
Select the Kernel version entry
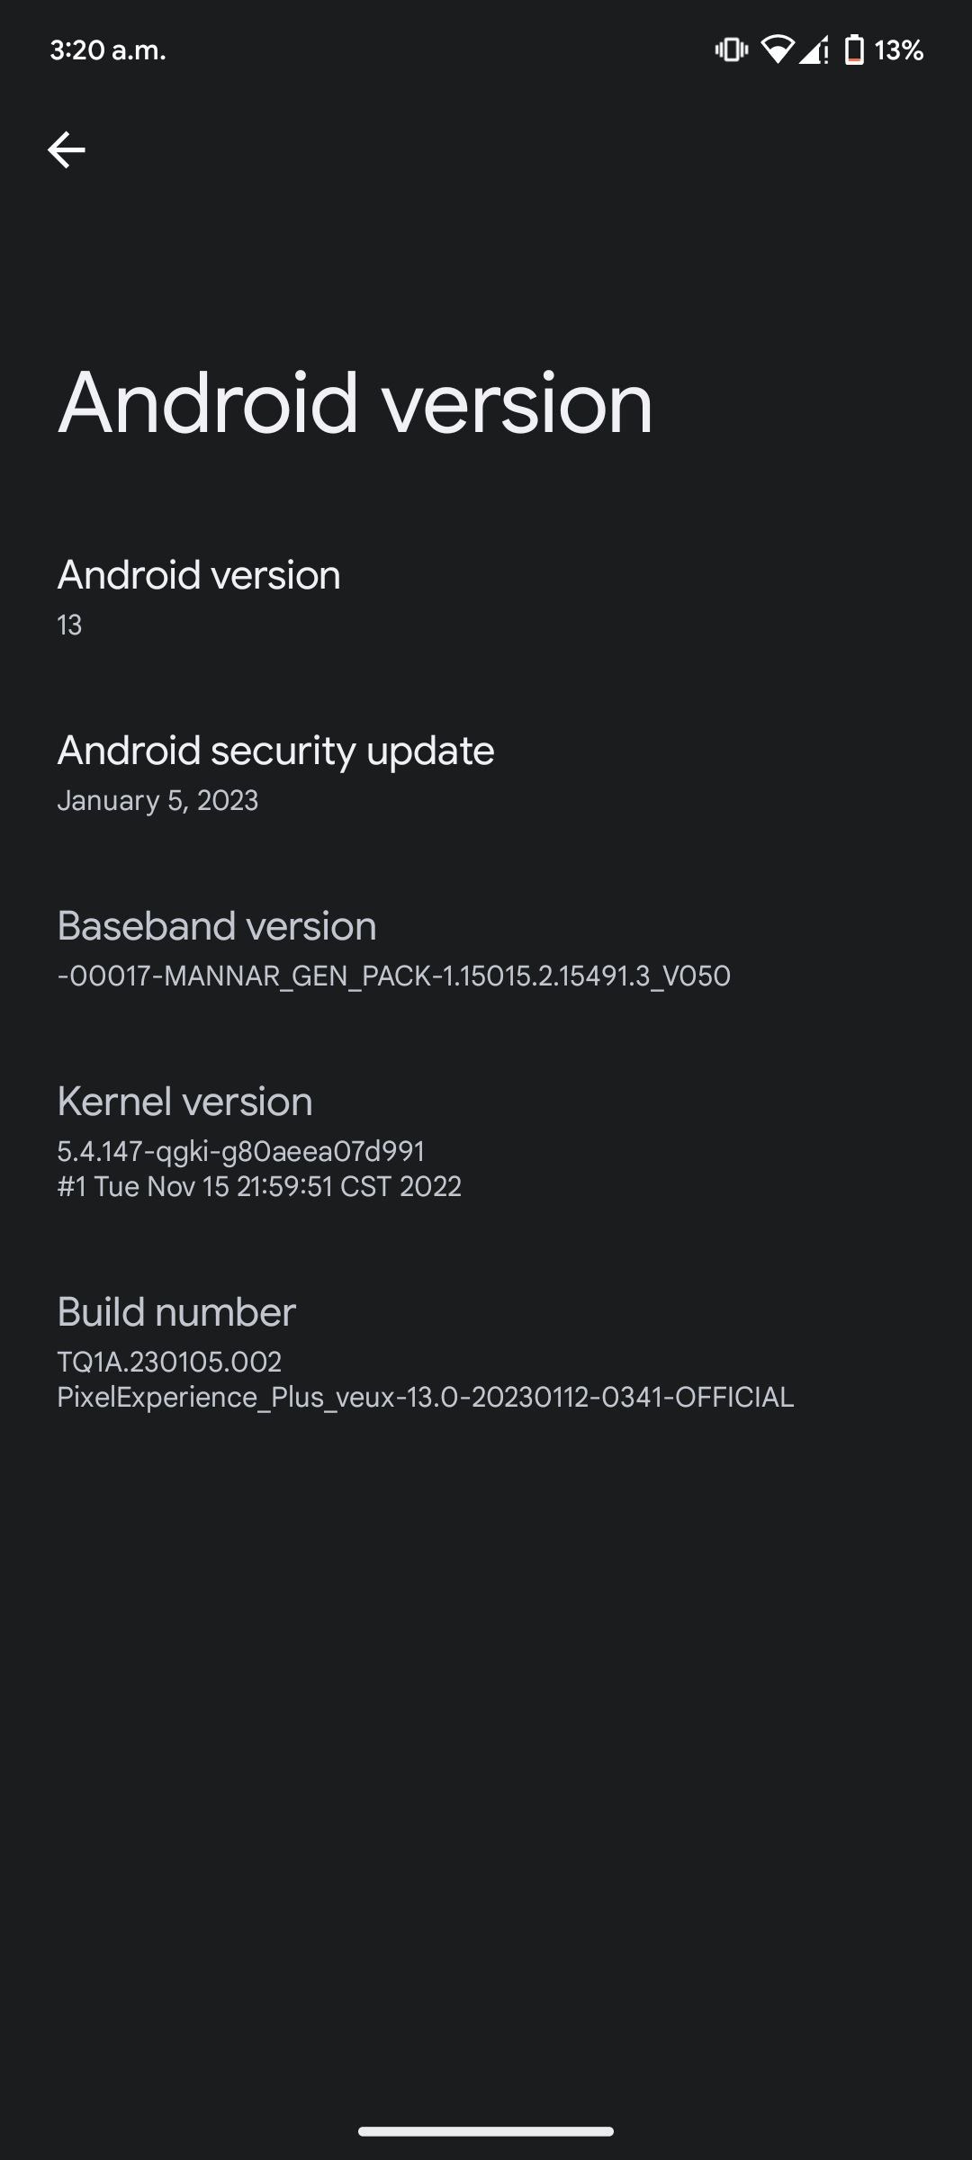point(486,1141)
